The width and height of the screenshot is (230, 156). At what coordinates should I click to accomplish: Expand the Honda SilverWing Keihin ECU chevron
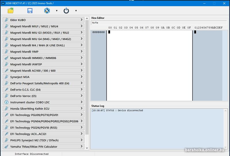82,108
